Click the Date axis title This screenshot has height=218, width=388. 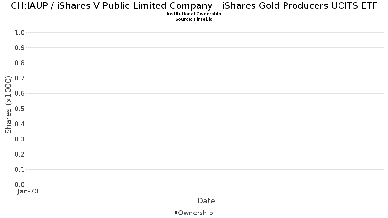point(206,201)
